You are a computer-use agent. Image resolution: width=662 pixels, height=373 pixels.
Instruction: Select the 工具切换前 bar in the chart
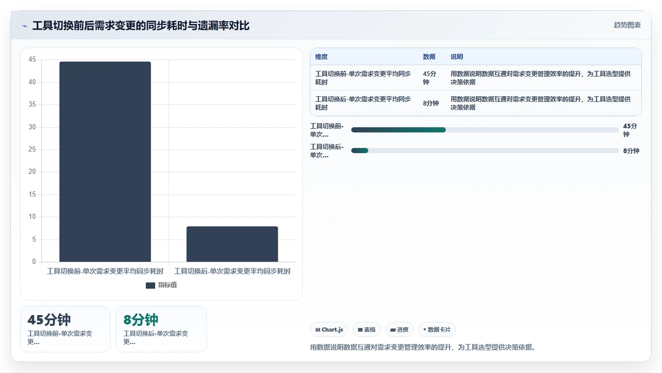[x=105, y=162]
